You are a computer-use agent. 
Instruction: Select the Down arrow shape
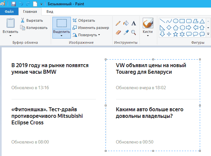click(162, 34)
